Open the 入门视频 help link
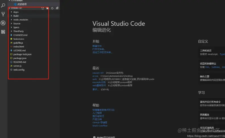 pyautogui.click(x=97, y=113)
